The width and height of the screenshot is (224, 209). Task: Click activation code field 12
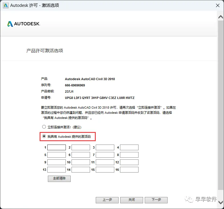point(129,162)
